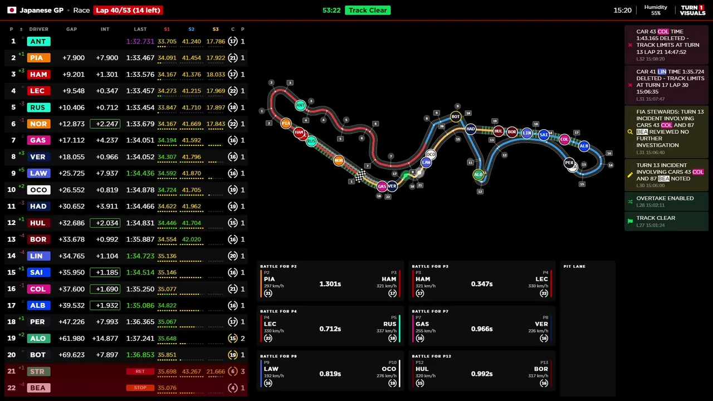
Task: Click the 53:22 session timer
Action: tap(331, 10)
